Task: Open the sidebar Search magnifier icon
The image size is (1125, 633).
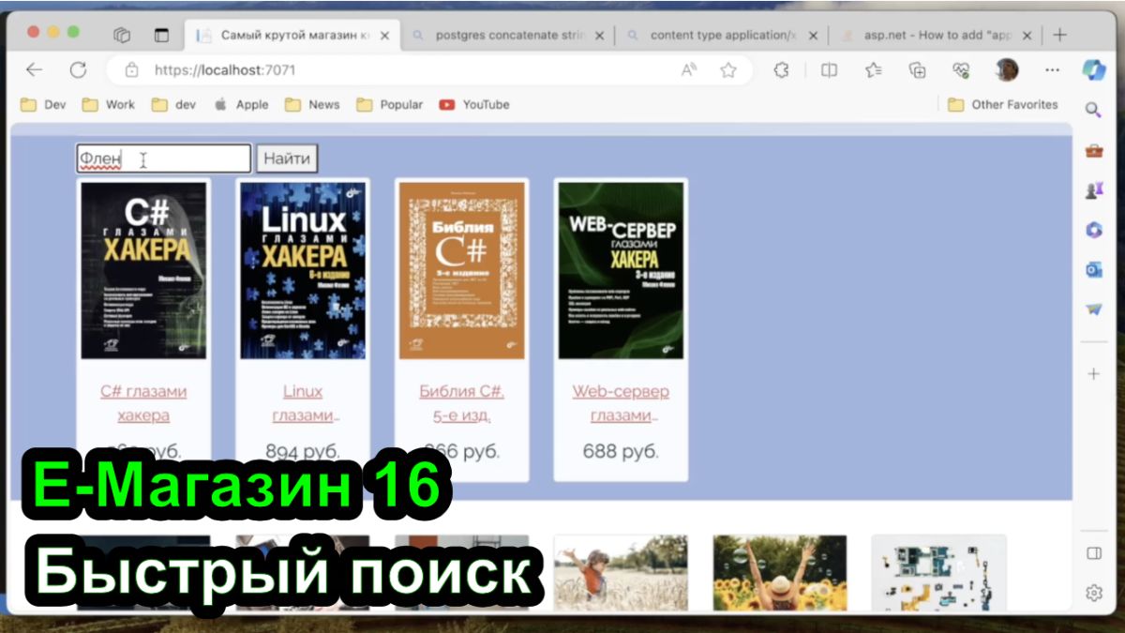Action: (1093, 111)
